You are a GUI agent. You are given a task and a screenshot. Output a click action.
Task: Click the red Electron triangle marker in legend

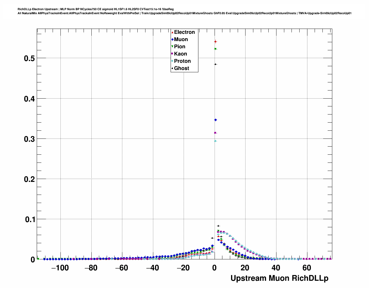172,32
